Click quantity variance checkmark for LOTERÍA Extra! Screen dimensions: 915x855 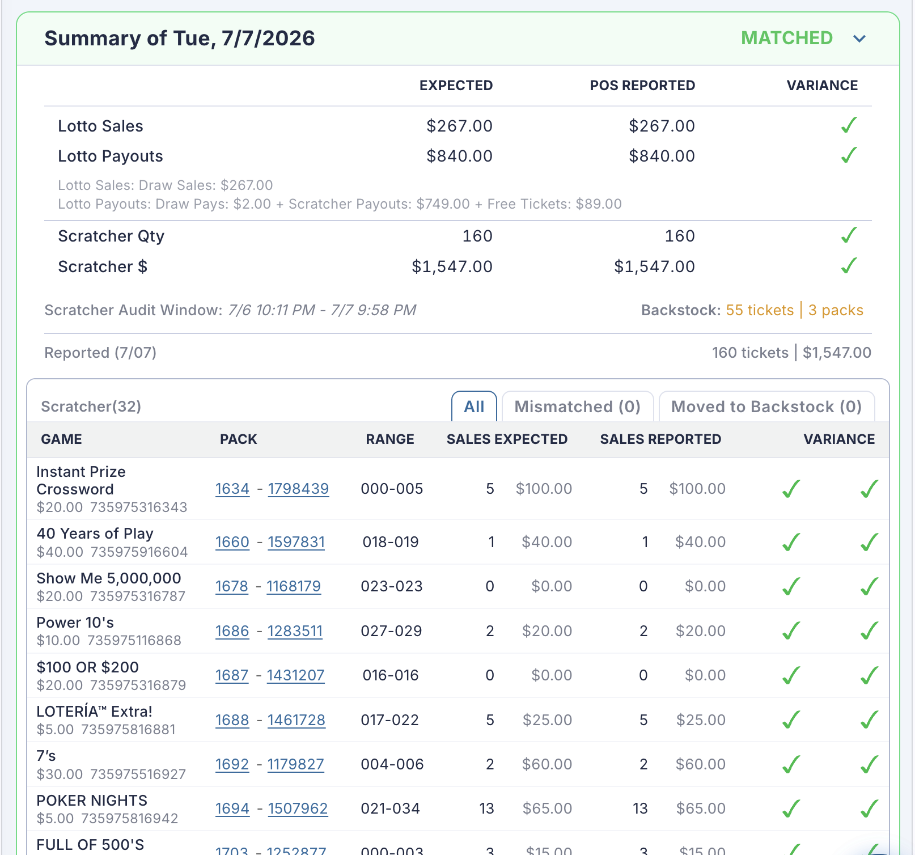click(x=791, y=719)
